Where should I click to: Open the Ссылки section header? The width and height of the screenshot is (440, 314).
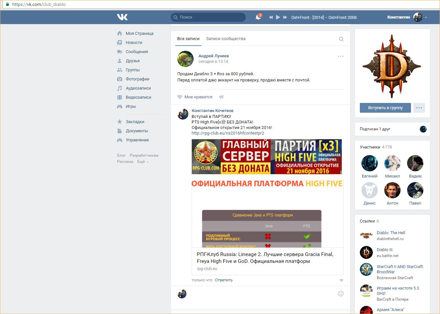pos(369,221)
